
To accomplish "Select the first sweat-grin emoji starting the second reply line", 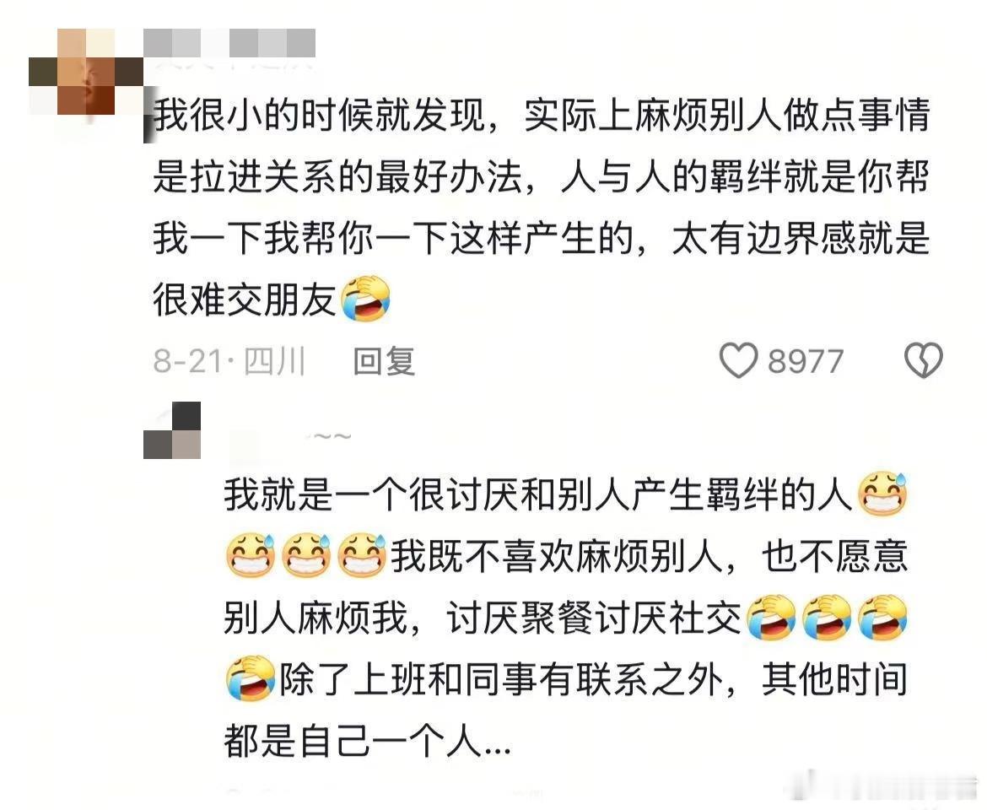I will pos(250,555).
